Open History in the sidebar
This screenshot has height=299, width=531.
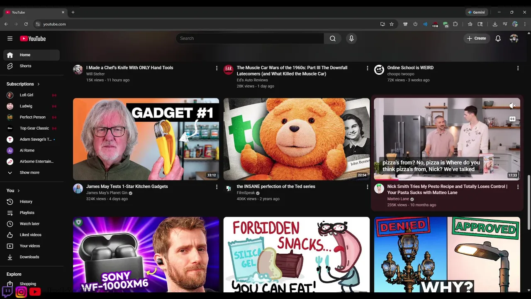[x=32, y=201]
